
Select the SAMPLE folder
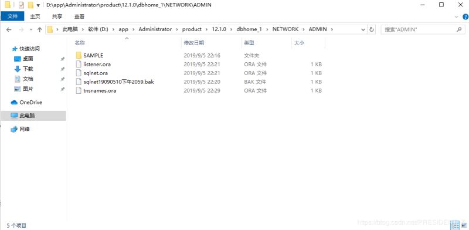[93, 55]
